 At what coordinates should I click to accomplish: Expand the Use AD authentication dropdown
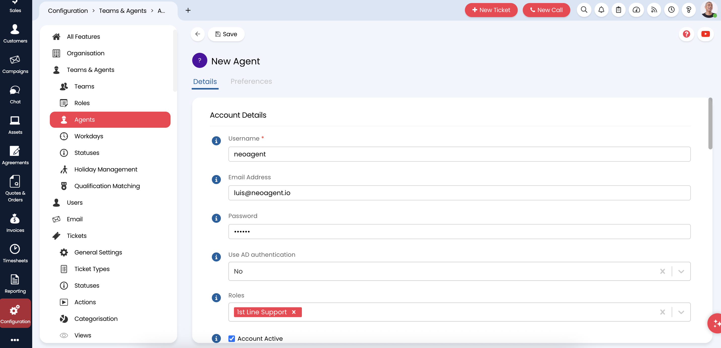click(x=681, y=271)
